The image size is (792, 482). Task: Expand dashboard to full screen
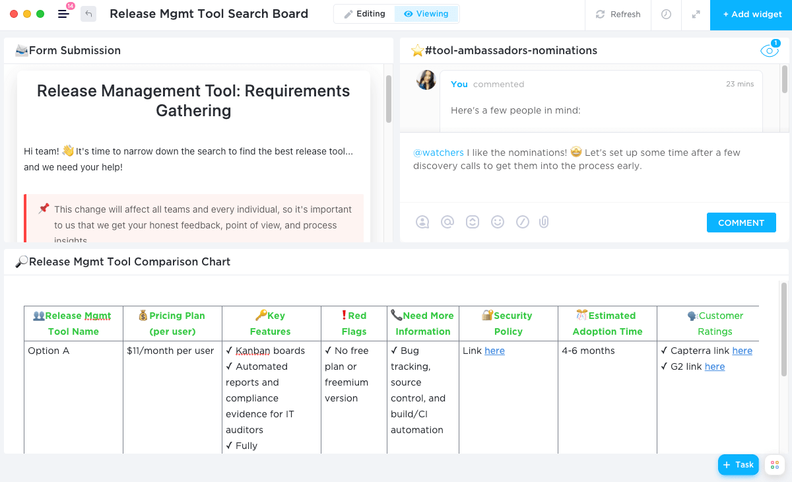pyautogui.click(x=696, y=15)
